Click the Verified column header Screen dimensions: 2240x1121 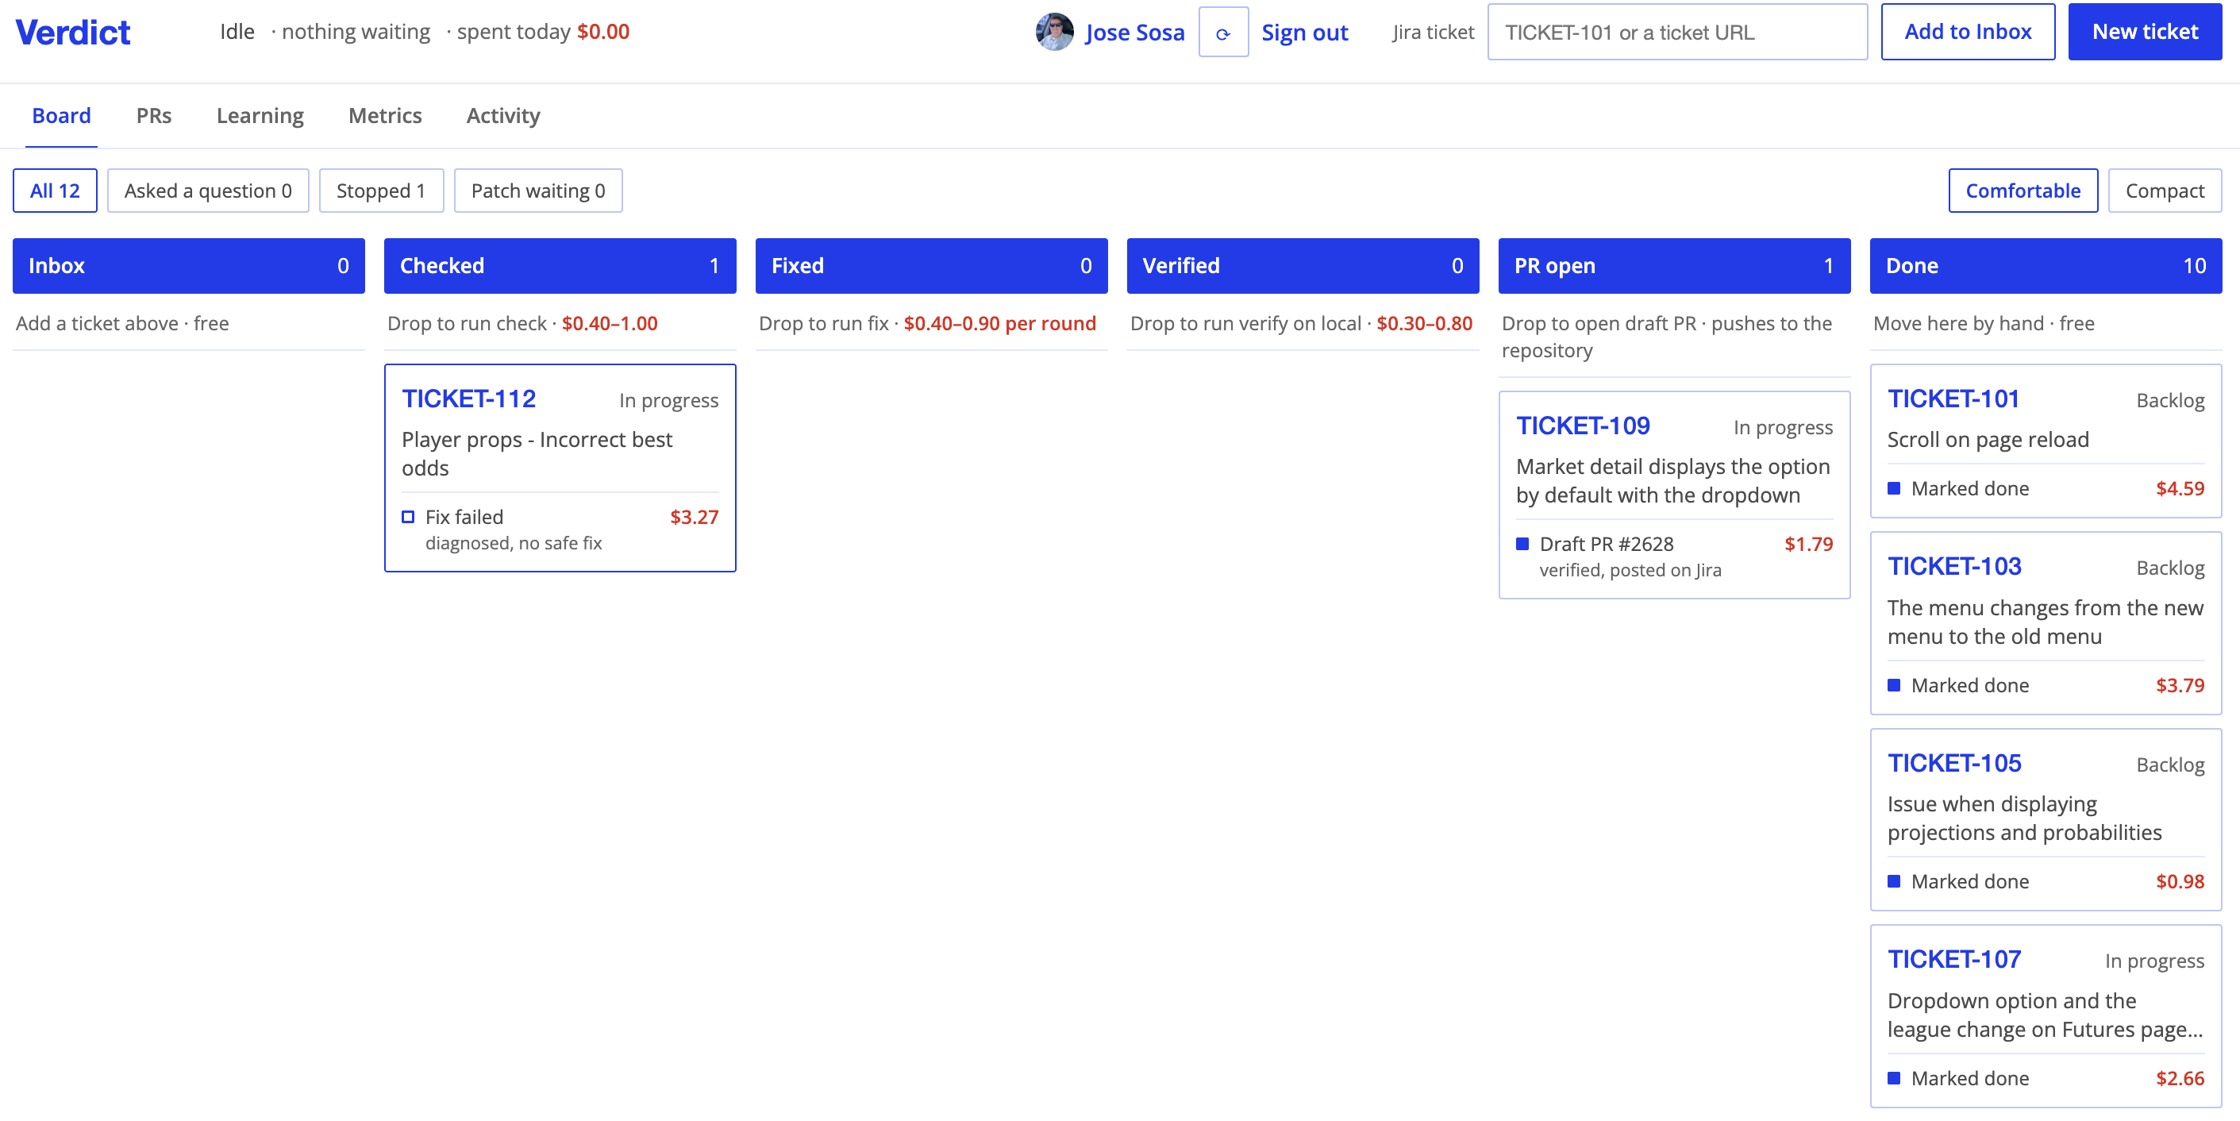coord(1303,266)
